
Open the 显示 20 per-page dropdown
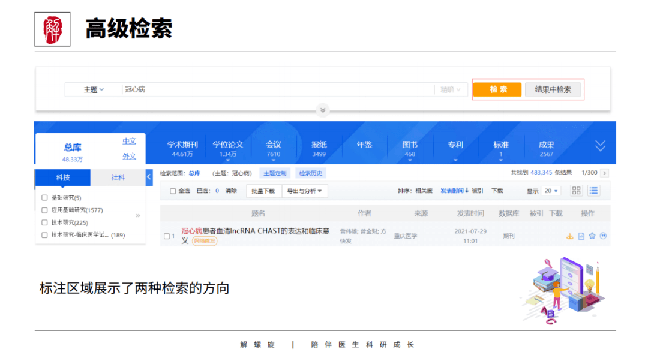(x=551, y=191)
